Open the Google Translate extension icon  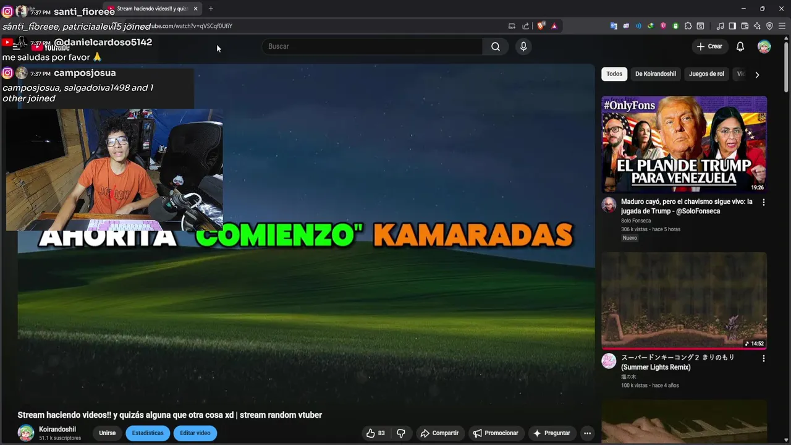[614, 26]
